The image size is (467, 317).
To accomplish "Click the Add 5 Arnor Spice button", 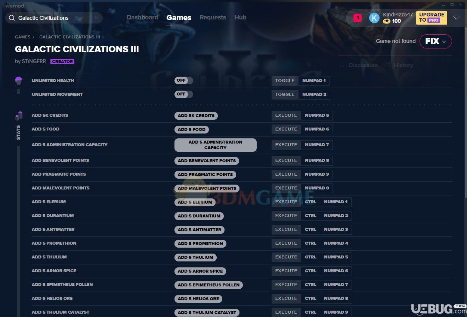I will click(200, 271).
